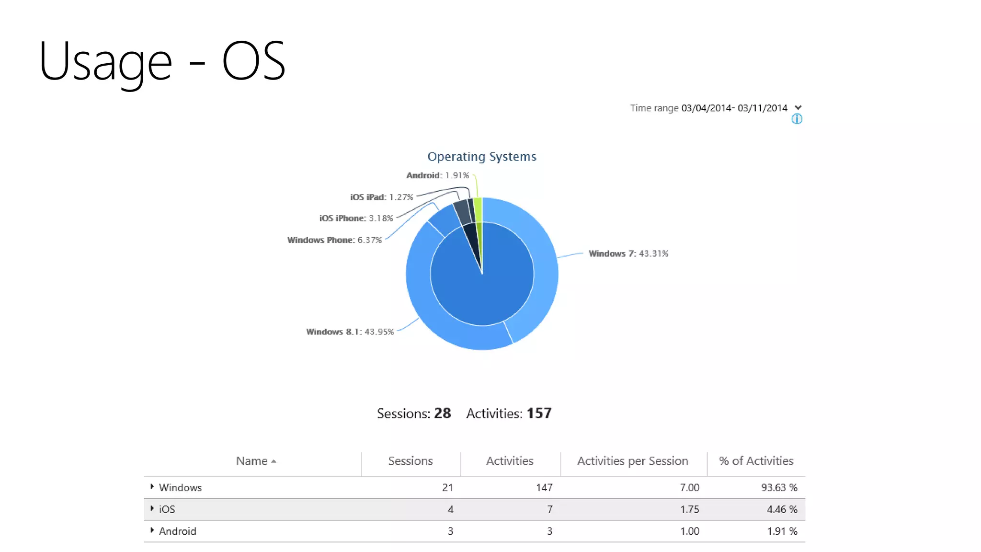Click the Android: 1.91% label
Screen dimensions: 981x552
437,175
